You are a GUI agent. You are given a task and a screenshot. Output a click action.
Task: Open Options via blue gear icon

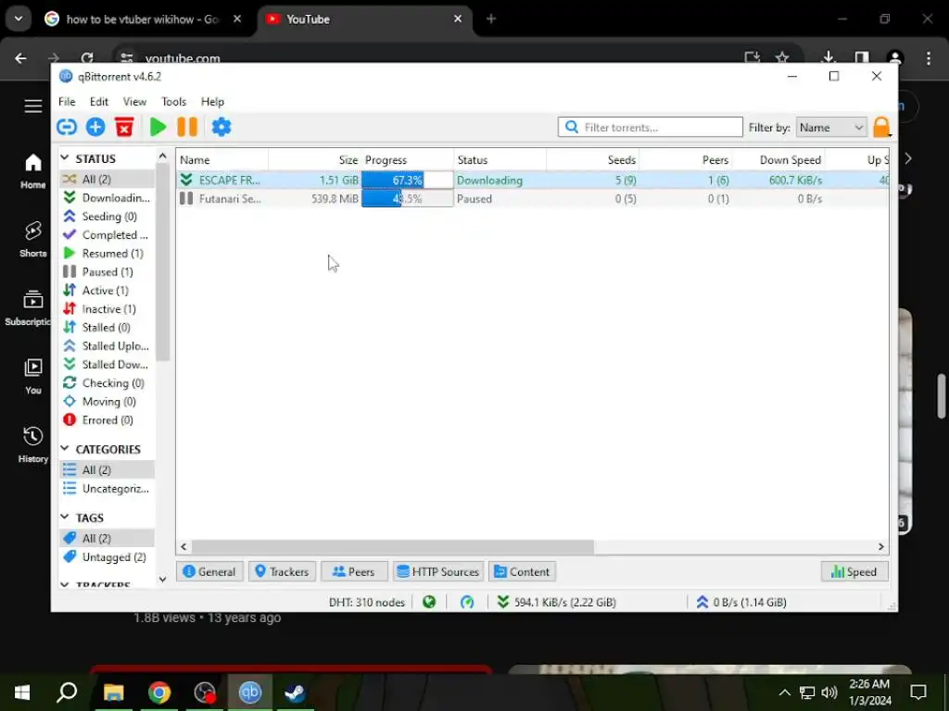pos(221,127)
